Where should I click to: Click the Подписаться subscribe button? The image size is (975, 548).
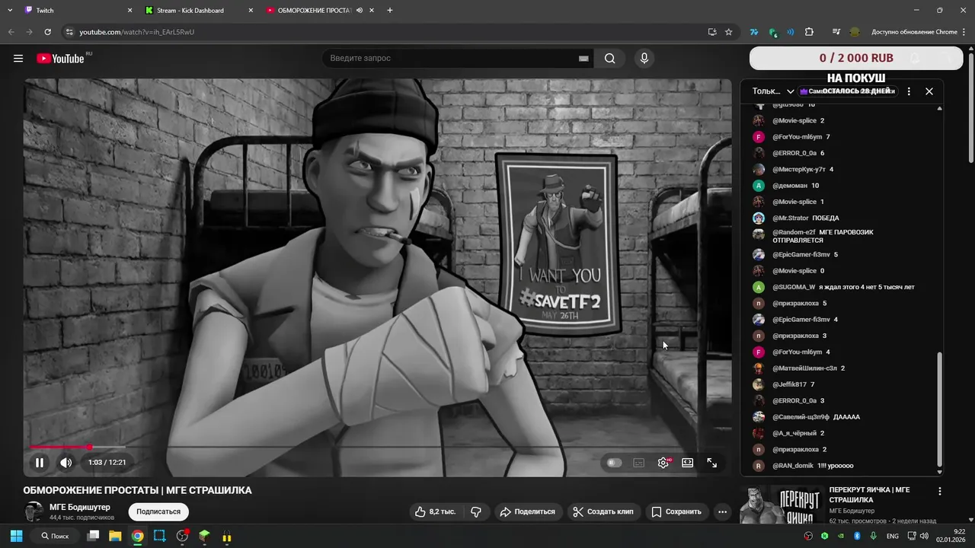(158, 511)
